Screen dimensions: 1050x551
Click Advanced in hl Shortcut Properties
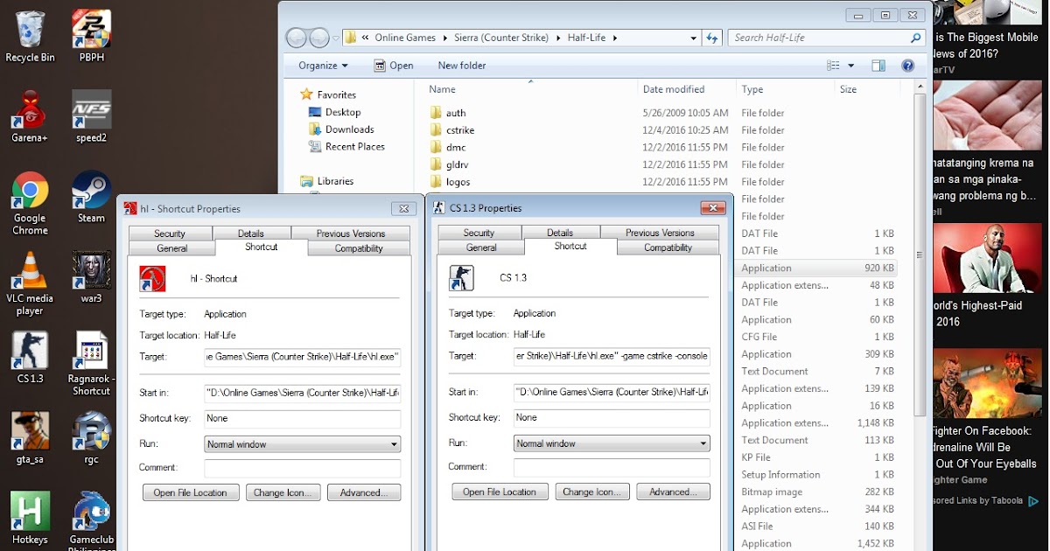click(364, 492)
